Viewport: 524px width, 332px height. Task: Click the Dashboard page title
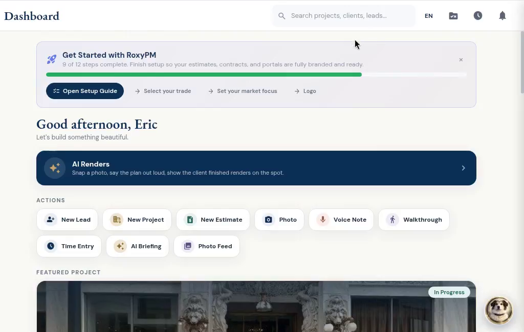click(x=32, y=16)
